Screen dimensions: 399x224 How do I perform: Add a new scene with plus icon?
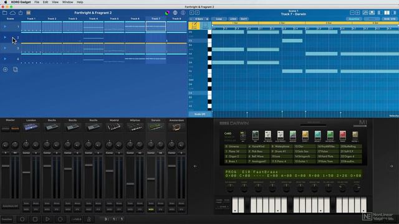tap(5, 69)
